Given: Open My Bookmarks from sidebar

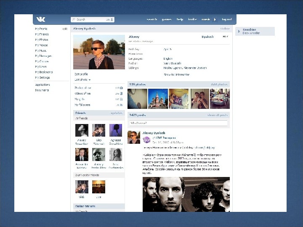Looking at the screenshot, I should 44,72.
